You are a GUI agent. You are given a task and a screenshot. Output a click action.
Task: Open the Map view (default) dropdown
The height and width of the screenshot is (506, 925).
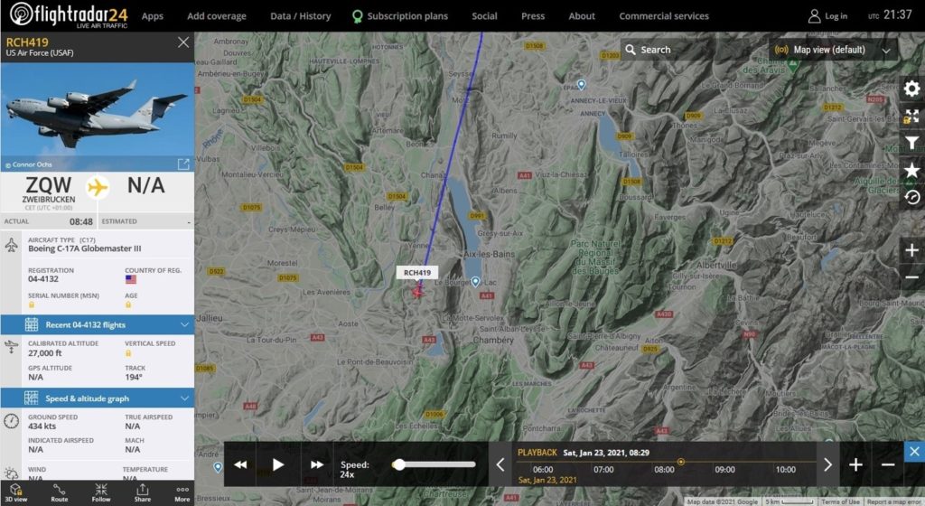coord(833,50)
